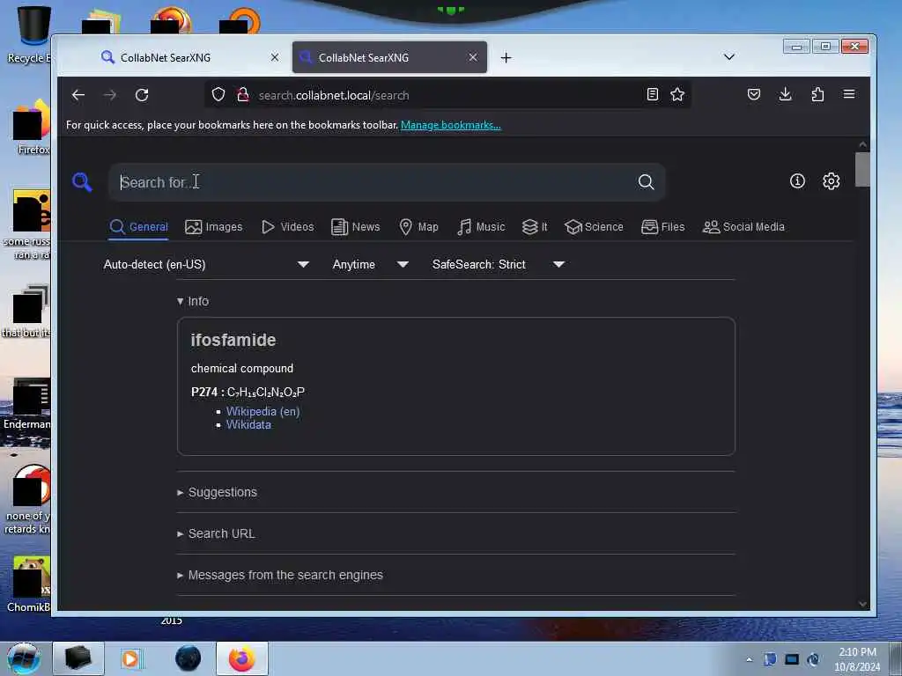902x676 pixels.
Task: Open the SafeSearch: Strict dropdown
Action: click(x=499, y=264)
